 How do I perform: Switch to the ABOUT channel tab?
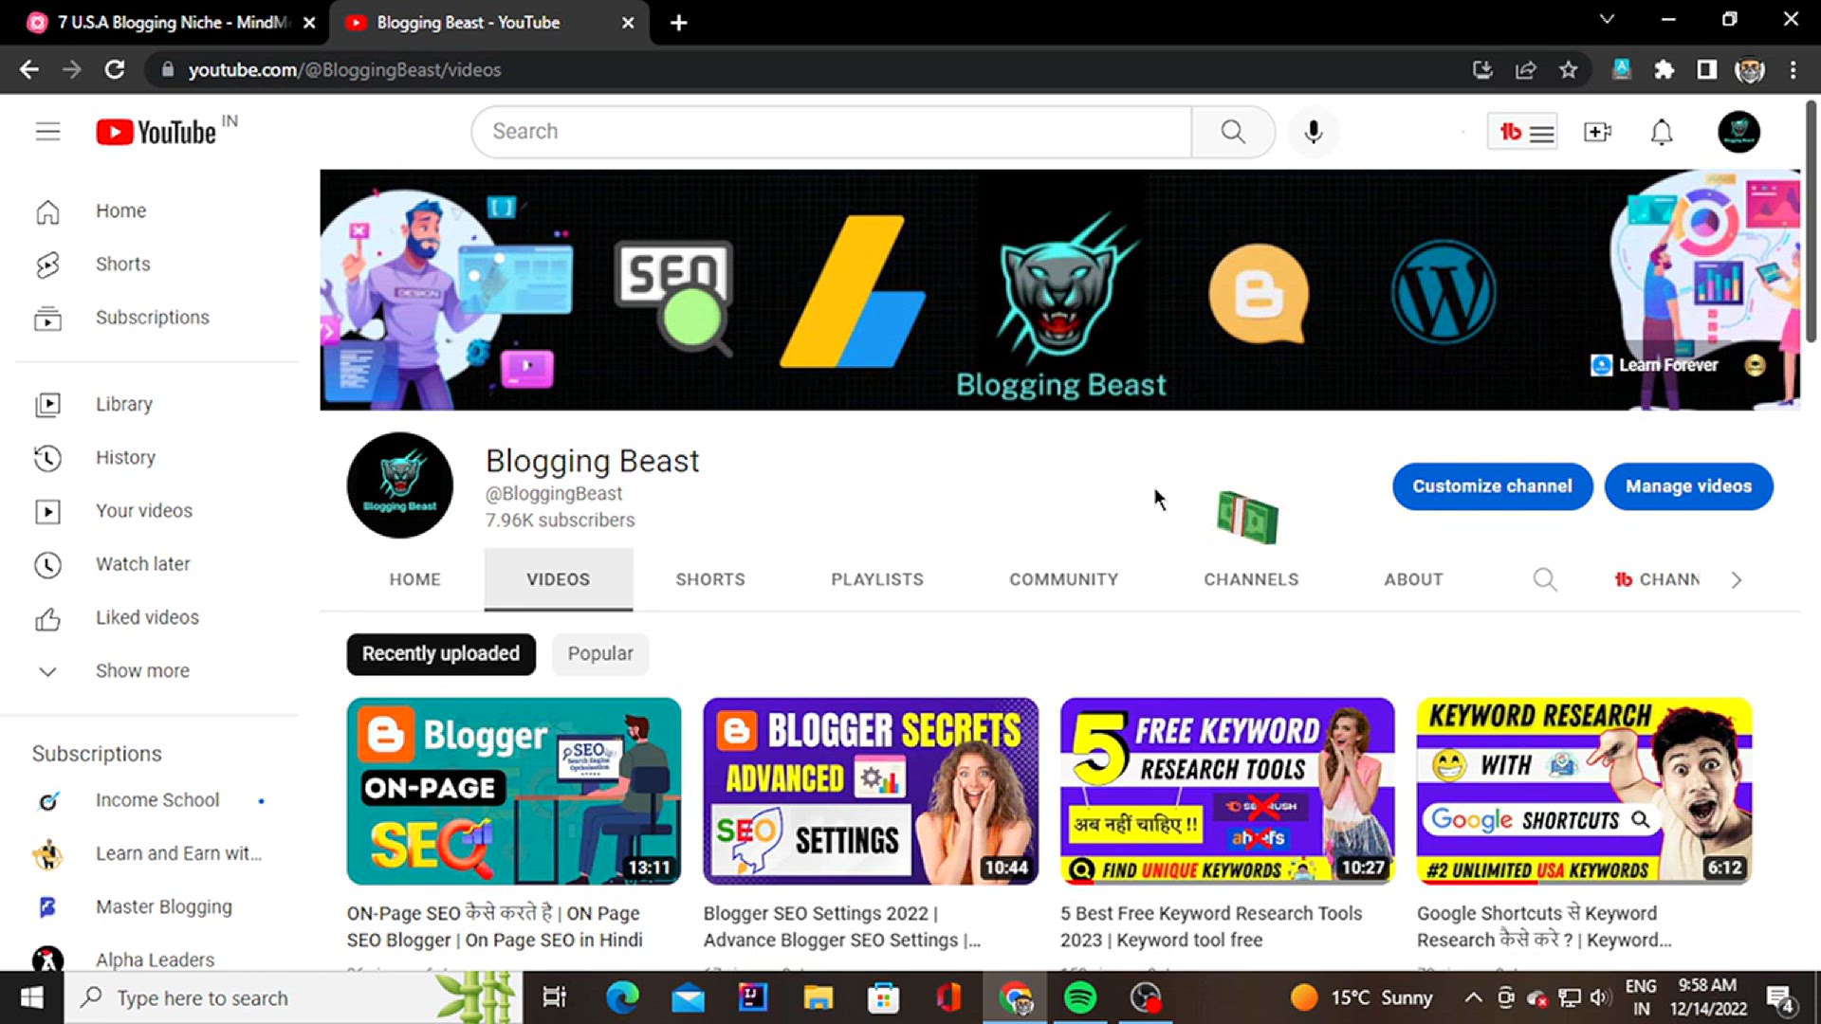[1413, 579]
